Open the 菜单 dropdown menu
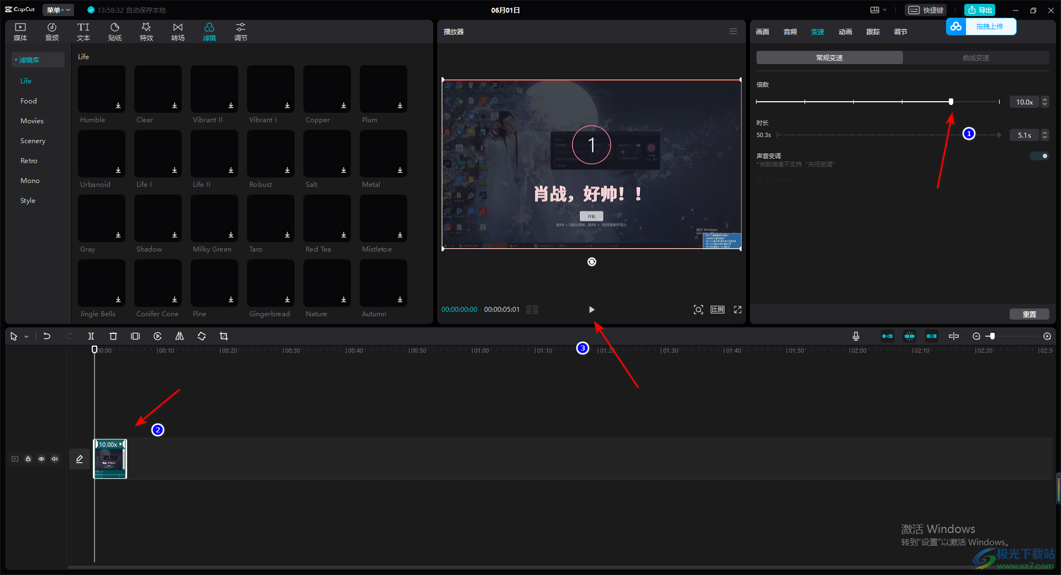Screen dimensions: 1061x575 pyautogui.click(x=58, y=10)
